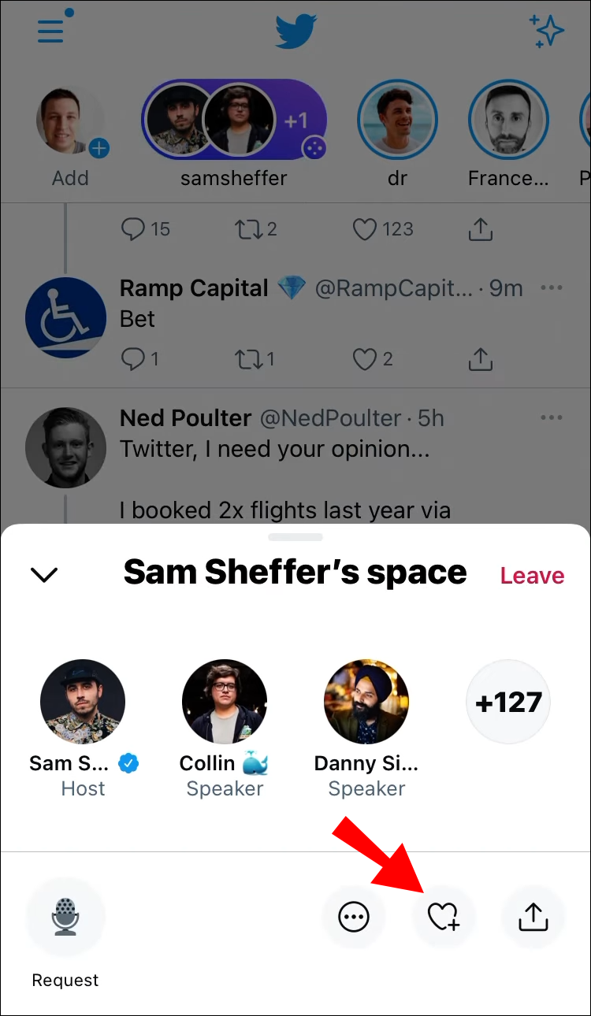Share the space with the upload icon
The width and height of the screenshot is (591, 1016).
coord(533,917)
